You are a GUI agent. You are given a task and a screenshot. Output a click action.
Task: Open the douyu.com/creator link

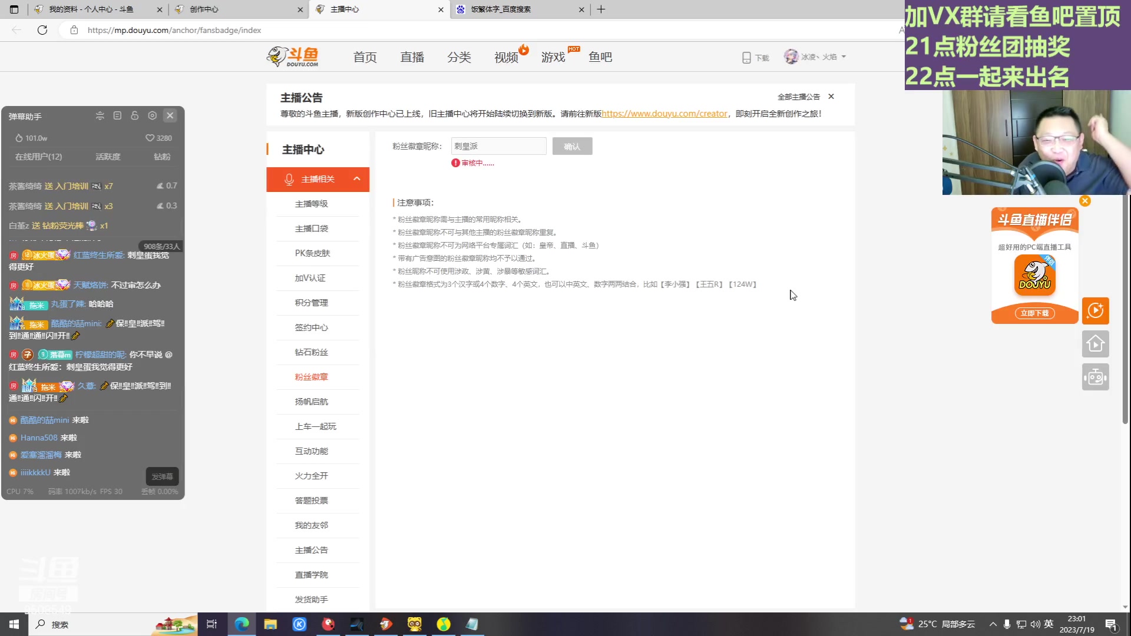click(664, 114)
